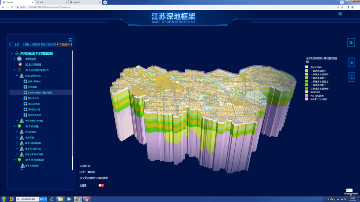Click the left panel vertical scrollbar

73,110
